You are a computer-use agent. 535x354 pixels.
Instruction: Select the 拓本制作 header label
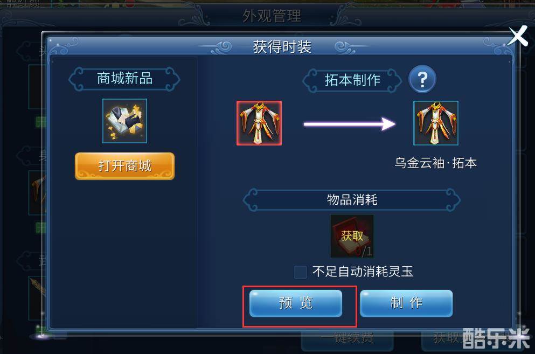click(x=352, y=80)
